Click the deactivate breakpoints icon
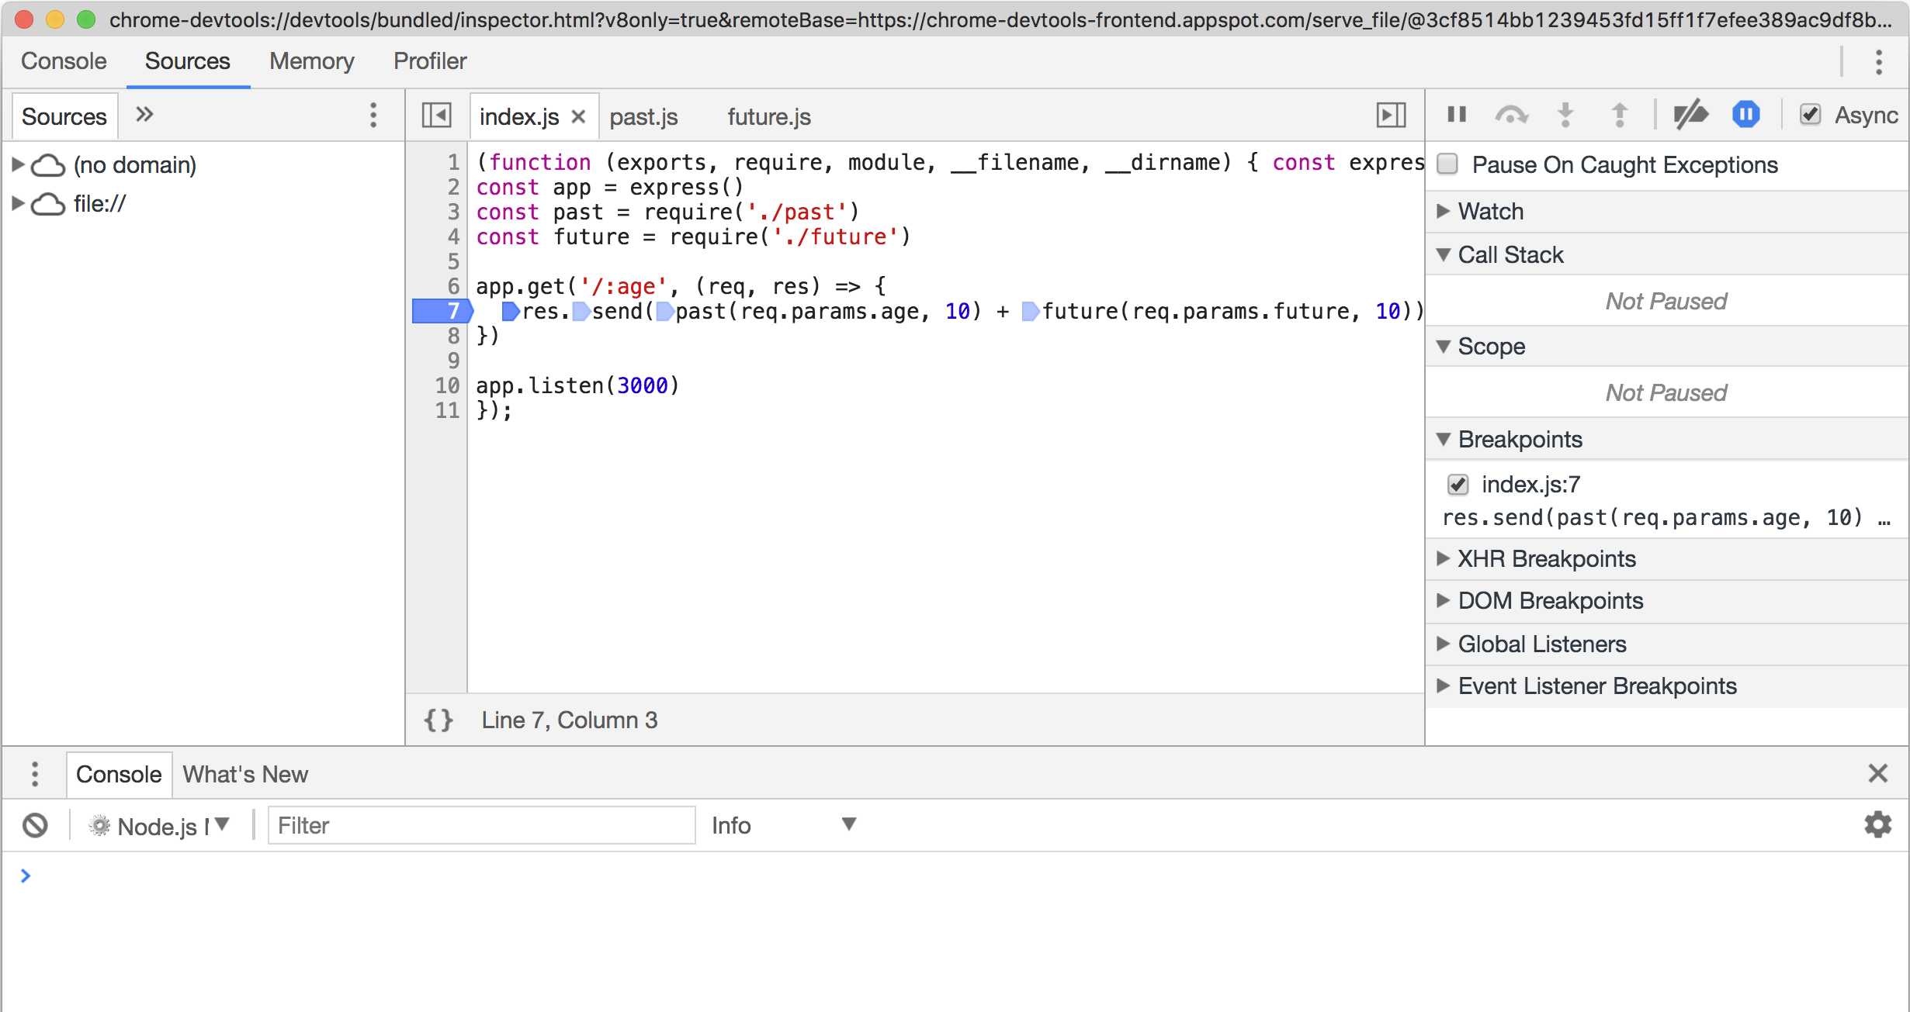This screenshot has width=1910, height=1012. pos(1690,115)
